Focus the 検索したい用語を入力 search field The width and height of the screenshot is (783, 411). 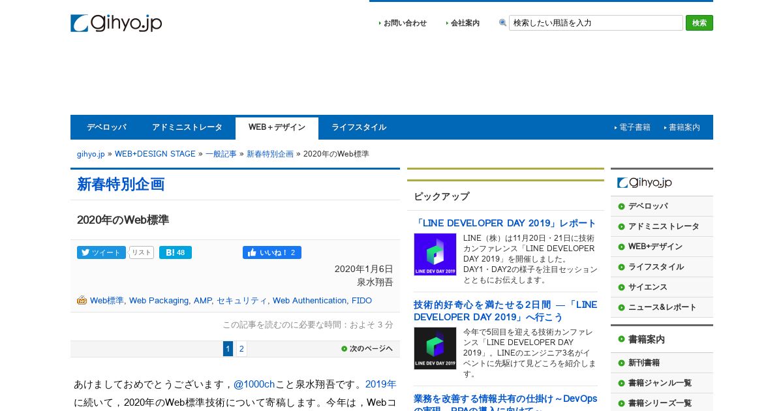(x=596, y=23)
